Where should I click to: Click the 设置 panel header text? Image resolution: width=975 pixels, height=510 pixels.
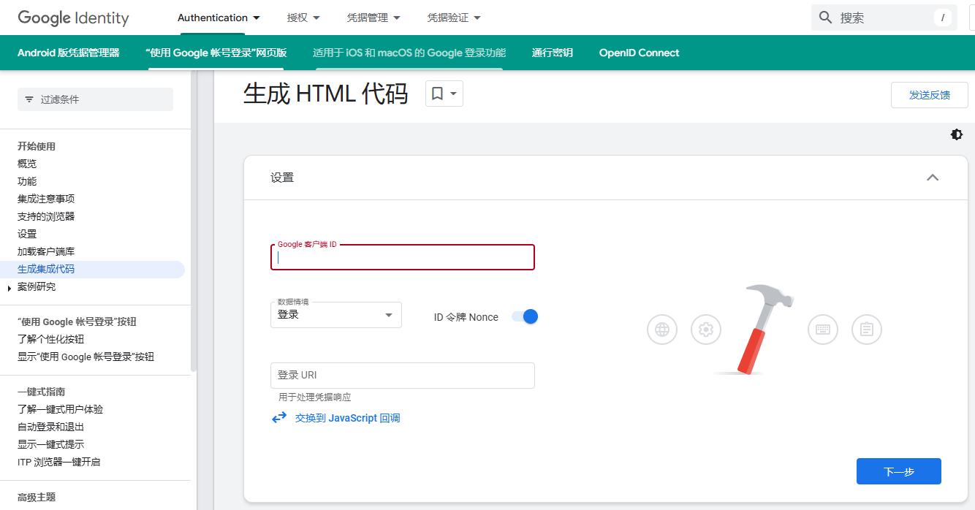282,178
